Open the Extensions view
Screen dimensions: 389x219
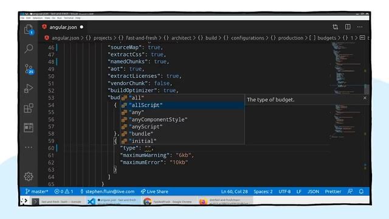tap(29, 108)
